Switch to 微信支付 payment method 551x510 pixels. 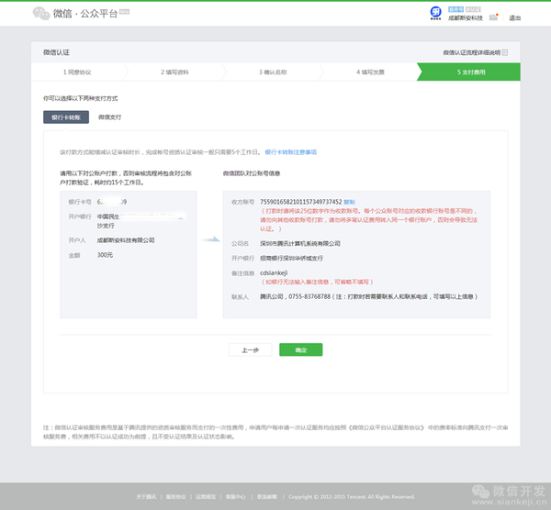pos(109,117)
